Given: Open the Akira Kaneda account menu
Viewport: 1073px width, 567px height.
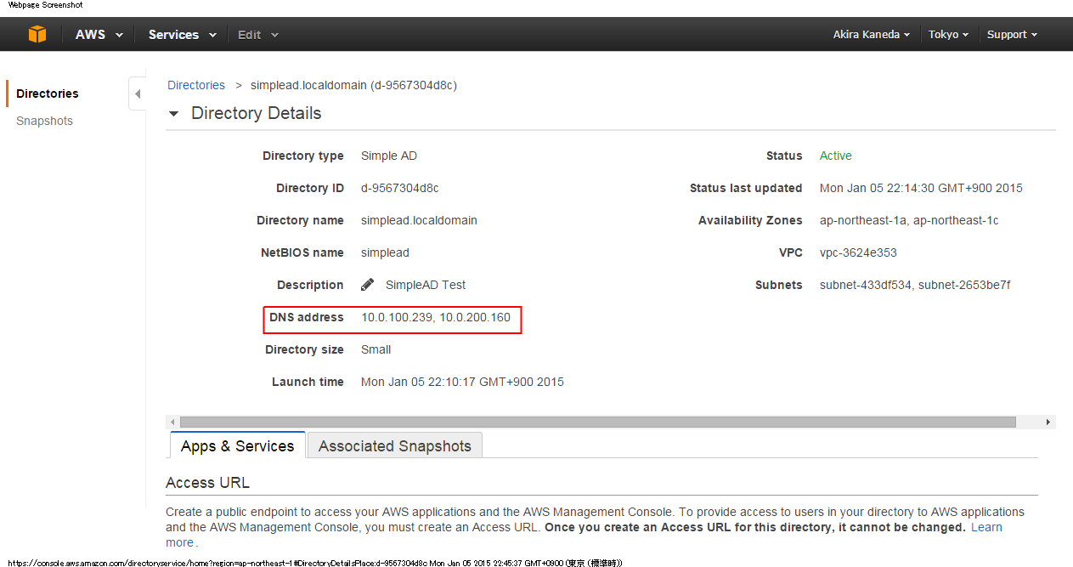Looking at the screenshot, I should [871, 35].
